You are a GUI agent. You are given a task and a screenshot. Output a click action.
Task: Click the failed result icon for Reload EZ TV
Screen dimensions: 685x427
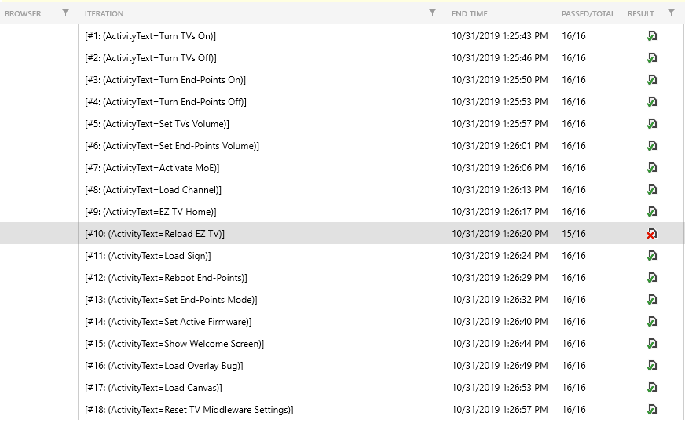click(651, 234)
